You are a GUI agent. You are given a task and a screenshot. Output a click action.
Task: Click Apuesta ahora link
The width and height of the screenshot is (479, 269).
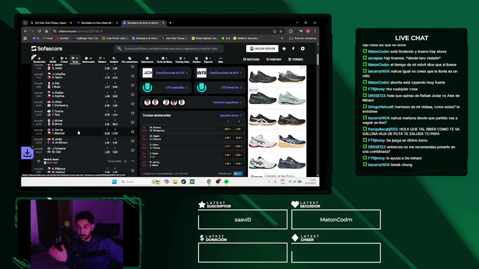231,115
